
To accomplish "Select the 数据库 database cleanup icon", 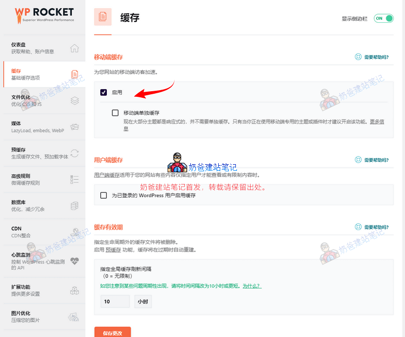I will click(74, 206).
